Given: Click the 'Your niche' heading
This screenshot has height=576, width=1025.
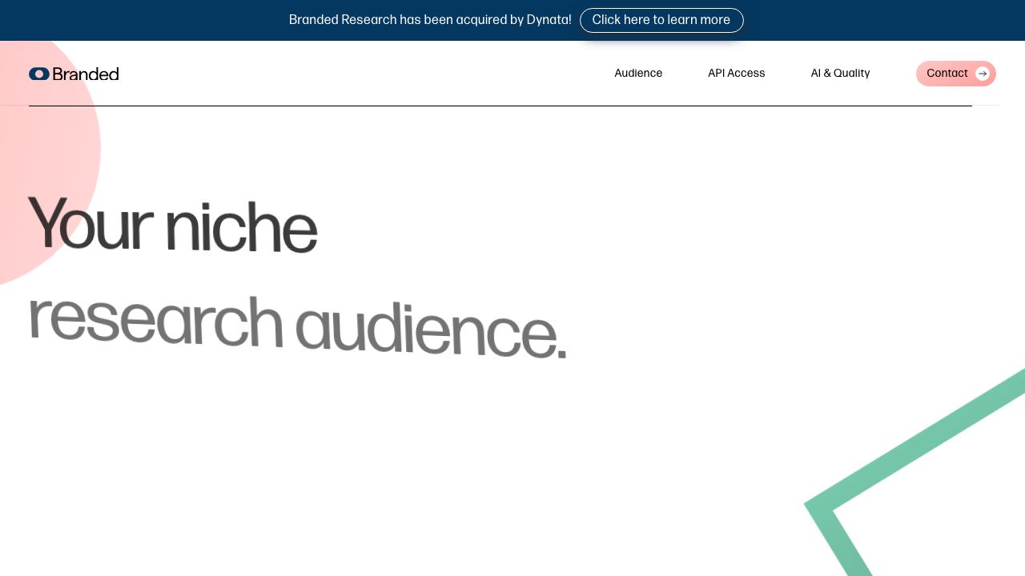Looking at the screenshot, I should click(172, 225).
